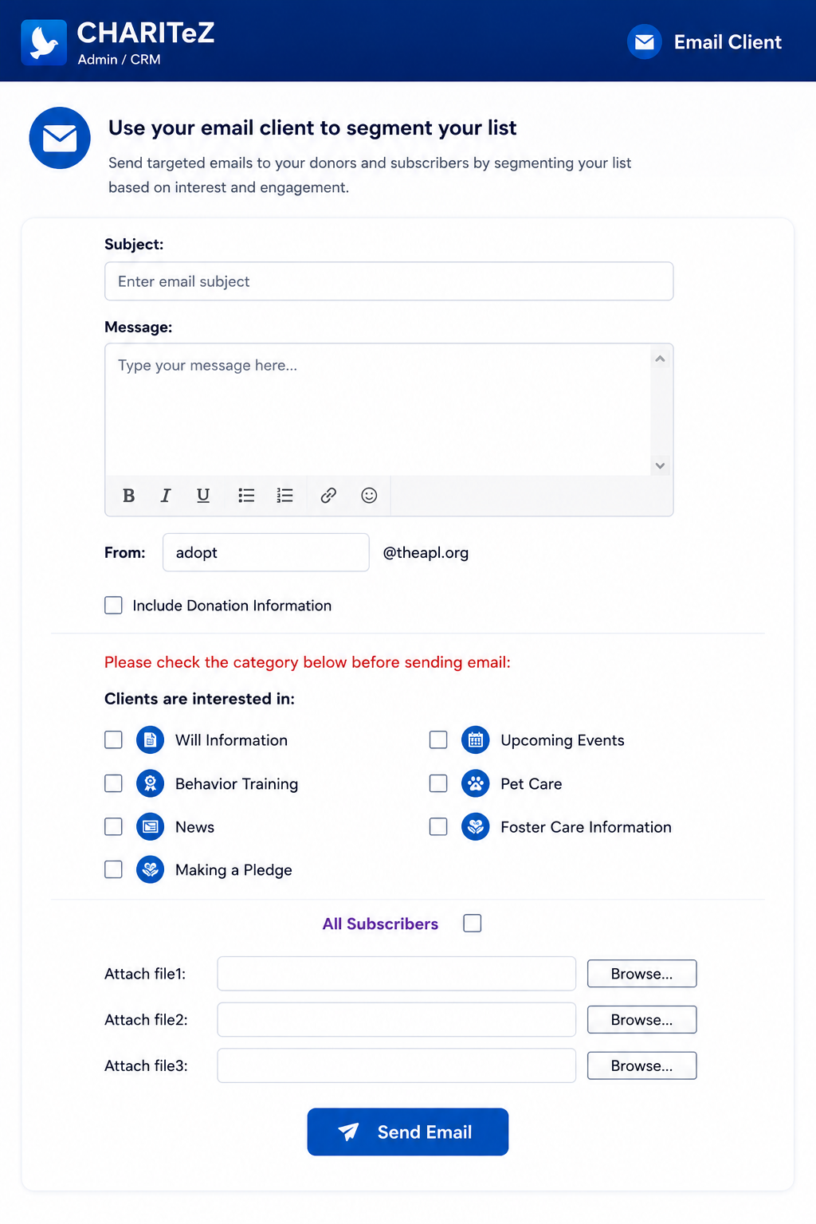The width and height of the screenshot is (816, 1224).
Task: Select the underline formatting icon
Action: click(x=203, y=496)
